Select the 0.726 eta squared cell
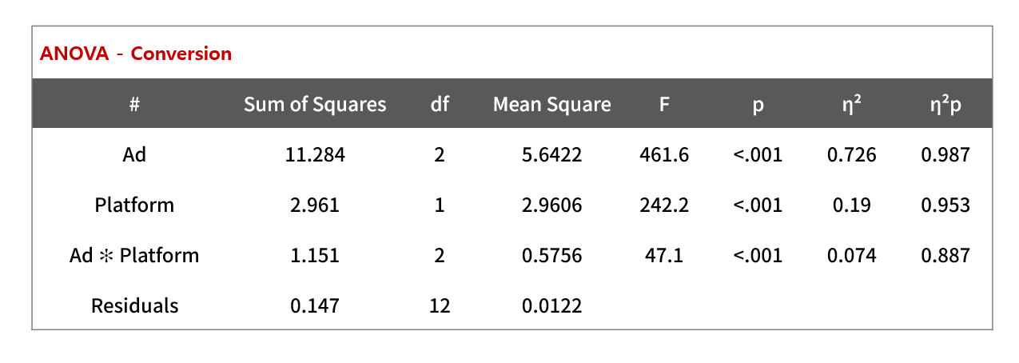The image size is (1019, 363). [x=851, y=154]
